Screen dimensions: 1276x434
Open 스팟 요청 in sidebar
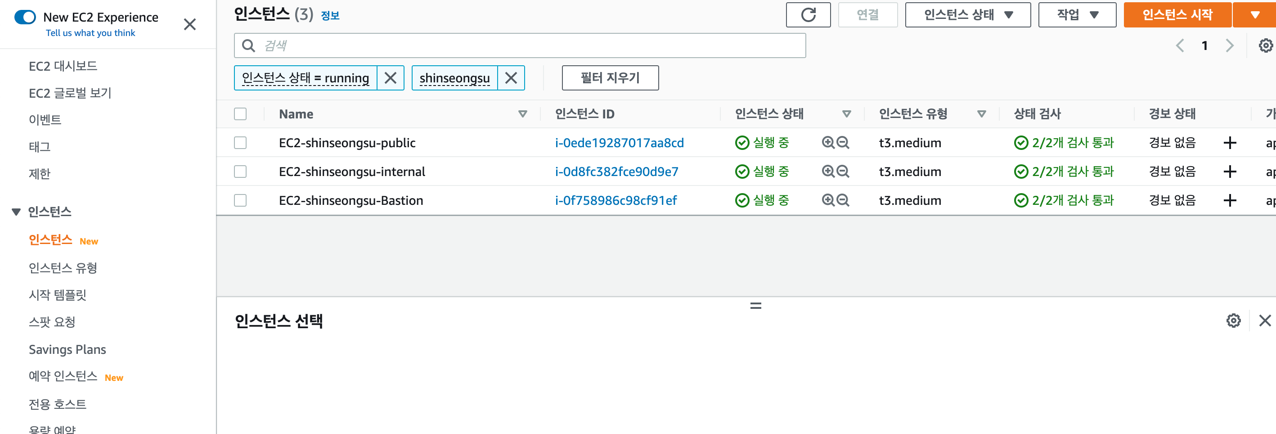pos(52,322)
